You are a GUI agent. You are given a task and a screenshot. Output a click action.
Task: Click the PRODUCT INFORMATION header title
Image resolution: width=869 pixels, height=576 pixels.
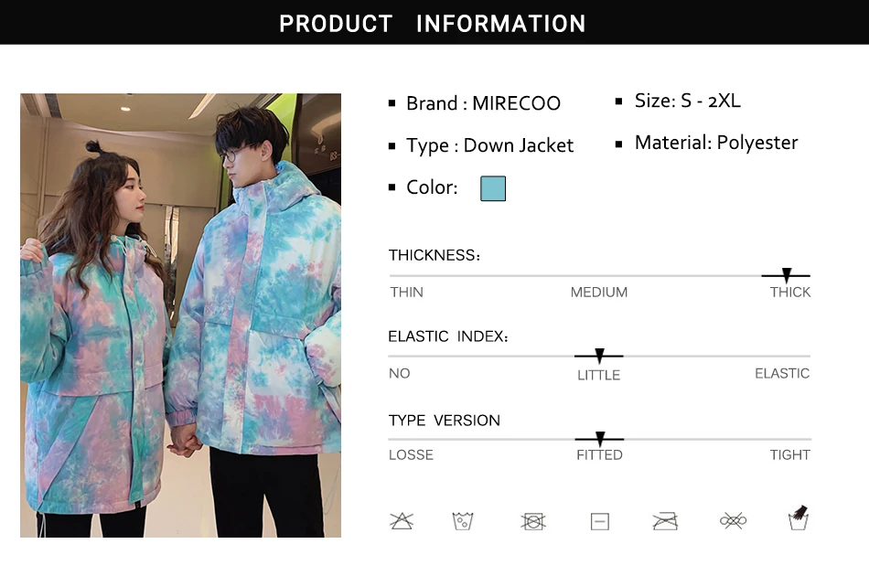point(433,23)
